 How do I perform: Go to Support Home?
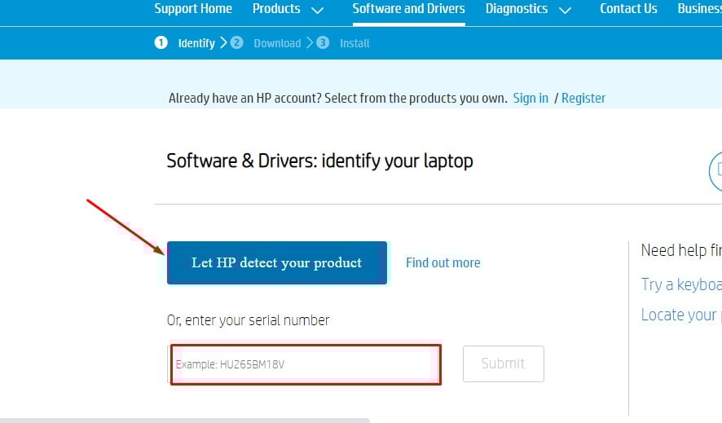193,9
